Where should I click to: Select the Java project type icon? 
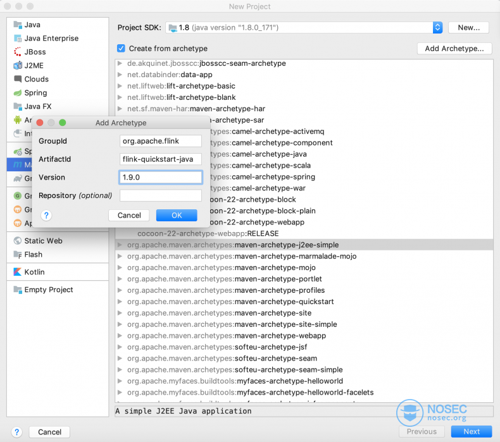18,25
